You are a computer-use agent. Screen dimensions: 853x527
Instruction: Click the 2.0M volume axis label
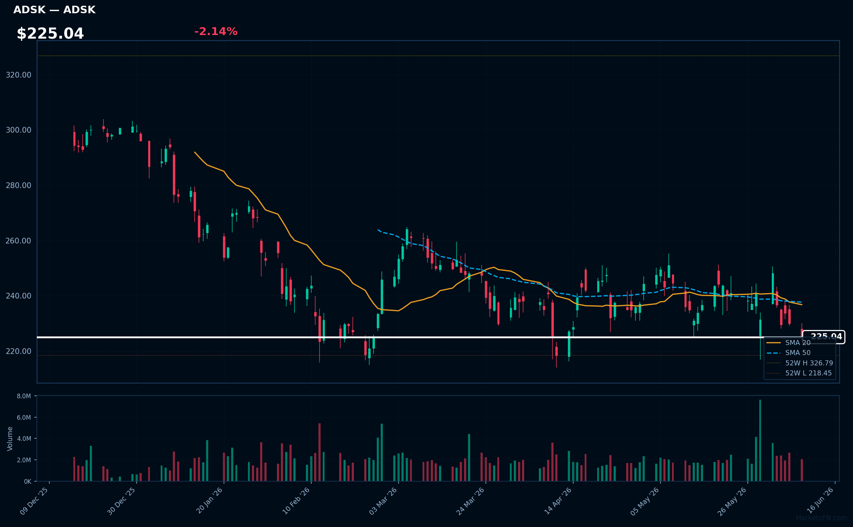click(x=24, y=460)
